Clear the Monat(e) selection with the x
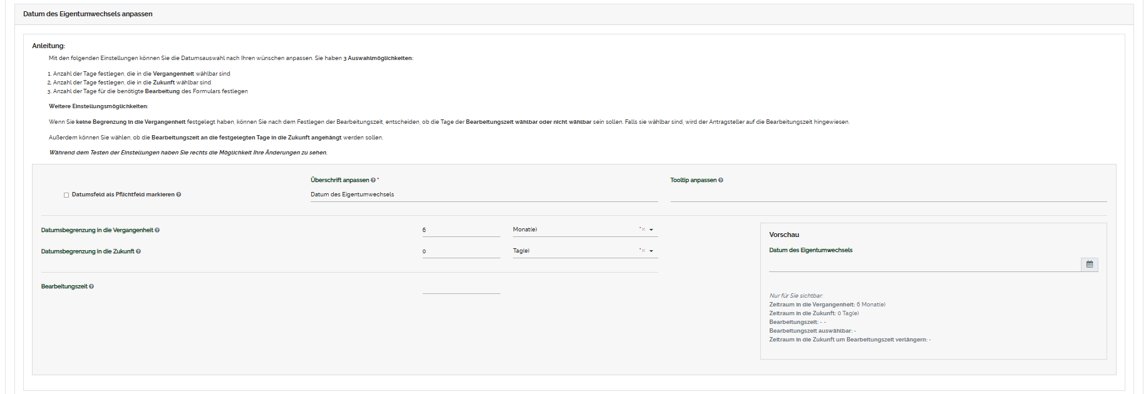Viewport: 1146px width, 394px height. (643, 230)
